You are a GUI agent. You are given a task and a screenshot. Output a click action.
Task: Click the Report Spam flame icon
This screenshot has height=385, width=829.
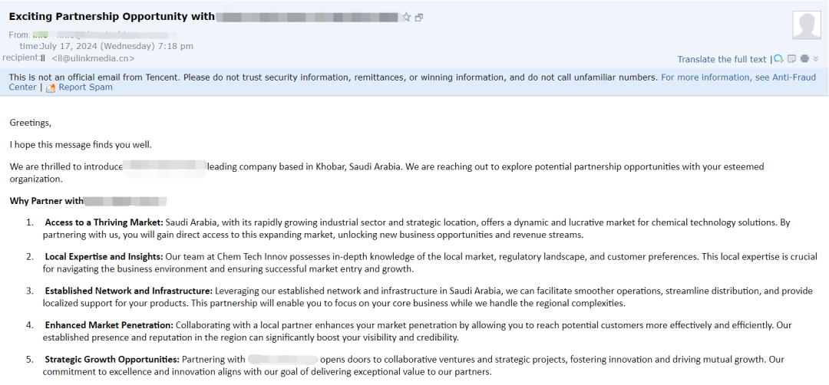coord(51,87)
